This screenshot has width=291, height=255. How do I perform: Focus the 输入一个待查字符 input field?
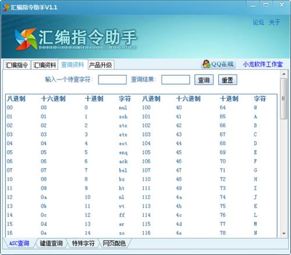pyautogui.click(x=112, y=80)
